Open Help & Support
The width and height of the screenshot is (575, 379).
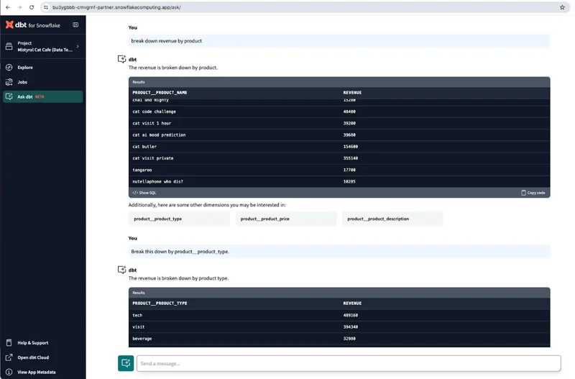[43, 342]
